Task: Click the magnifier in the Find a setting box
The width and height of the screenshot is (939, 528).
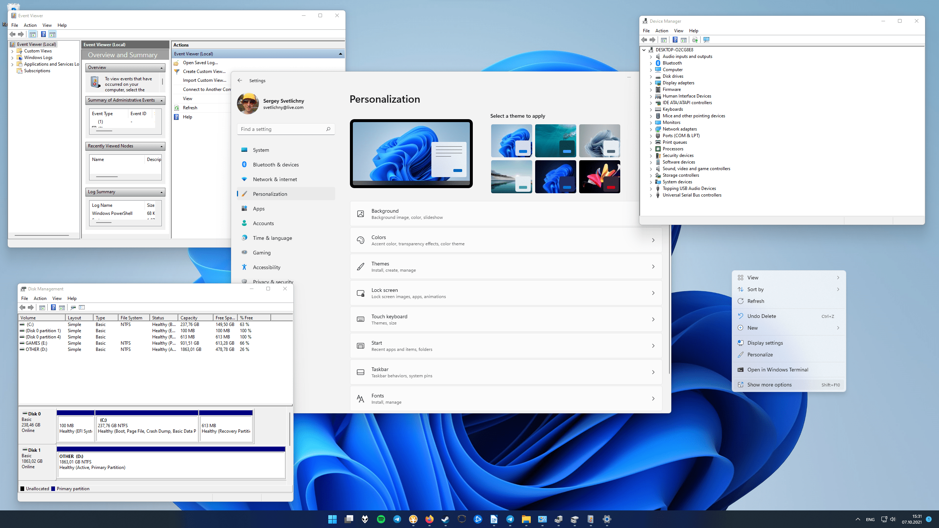Action: point(328,129)
